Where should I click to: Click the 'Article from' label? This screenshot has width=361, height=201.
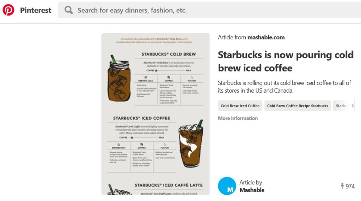(232, 37)
